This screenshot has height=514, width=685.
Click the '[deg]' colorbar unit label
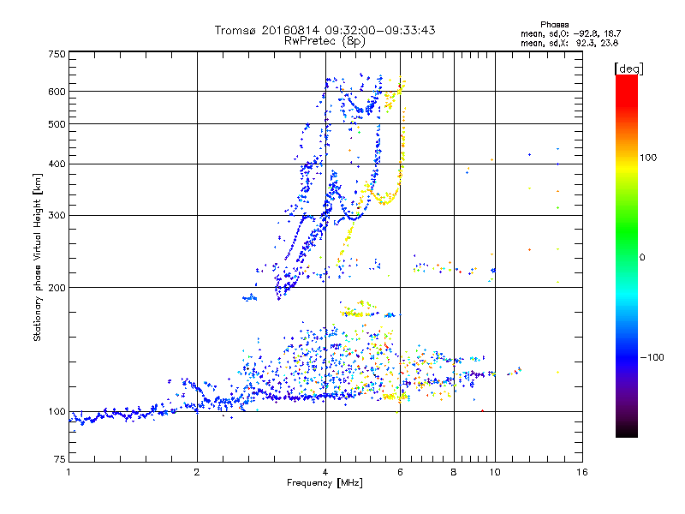tap(628, 69)
